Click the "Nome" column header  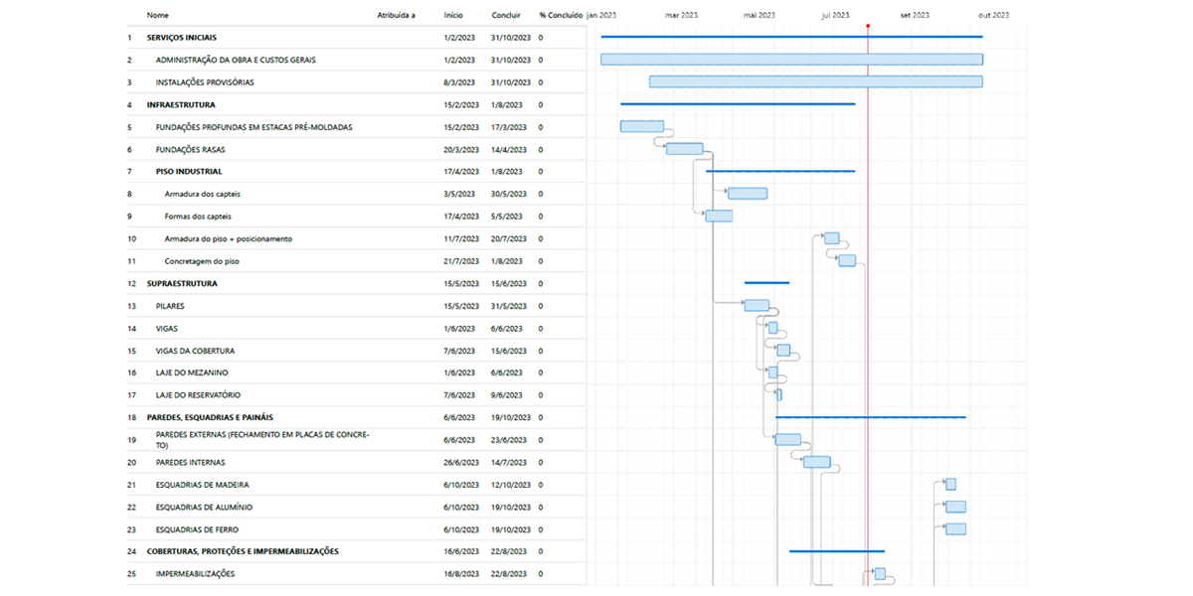click(157, 15)
